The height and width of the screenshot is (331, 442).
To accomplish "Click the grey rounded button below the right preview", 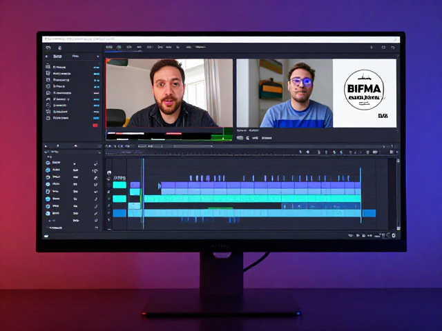I will (240, 138).
